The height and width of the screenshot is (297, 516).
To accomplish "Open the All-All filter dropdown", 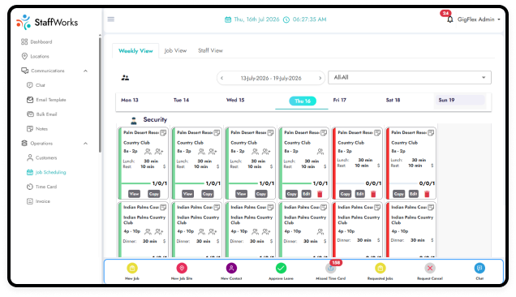I will pyautogui.click(x=410, y=77).
